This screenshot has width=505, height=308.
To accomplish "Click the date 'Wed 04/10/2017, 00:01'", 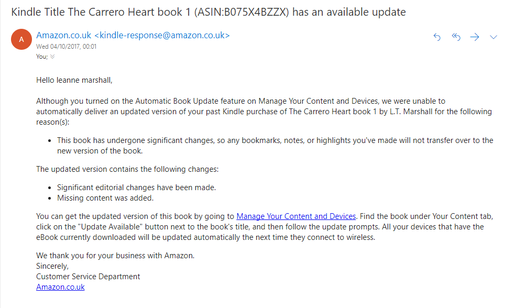I will click(66, 47).
